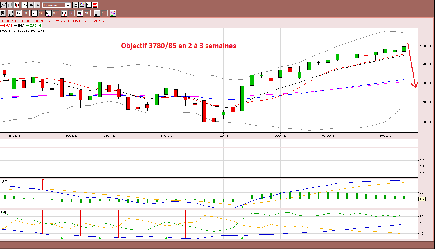Click the 15/05/13 date label

pos(385,135)
